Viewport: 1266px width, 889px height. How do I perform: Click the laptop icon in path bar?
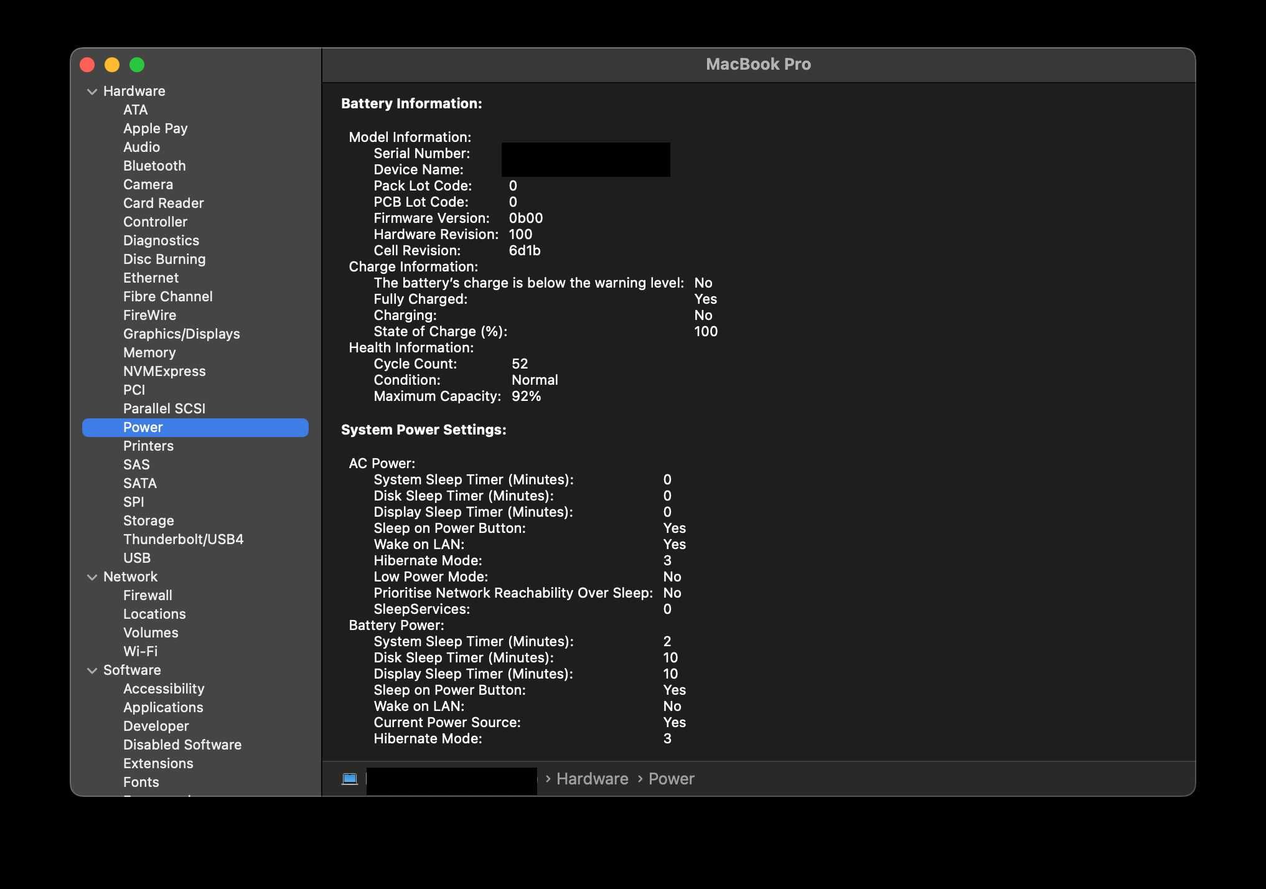350,779
